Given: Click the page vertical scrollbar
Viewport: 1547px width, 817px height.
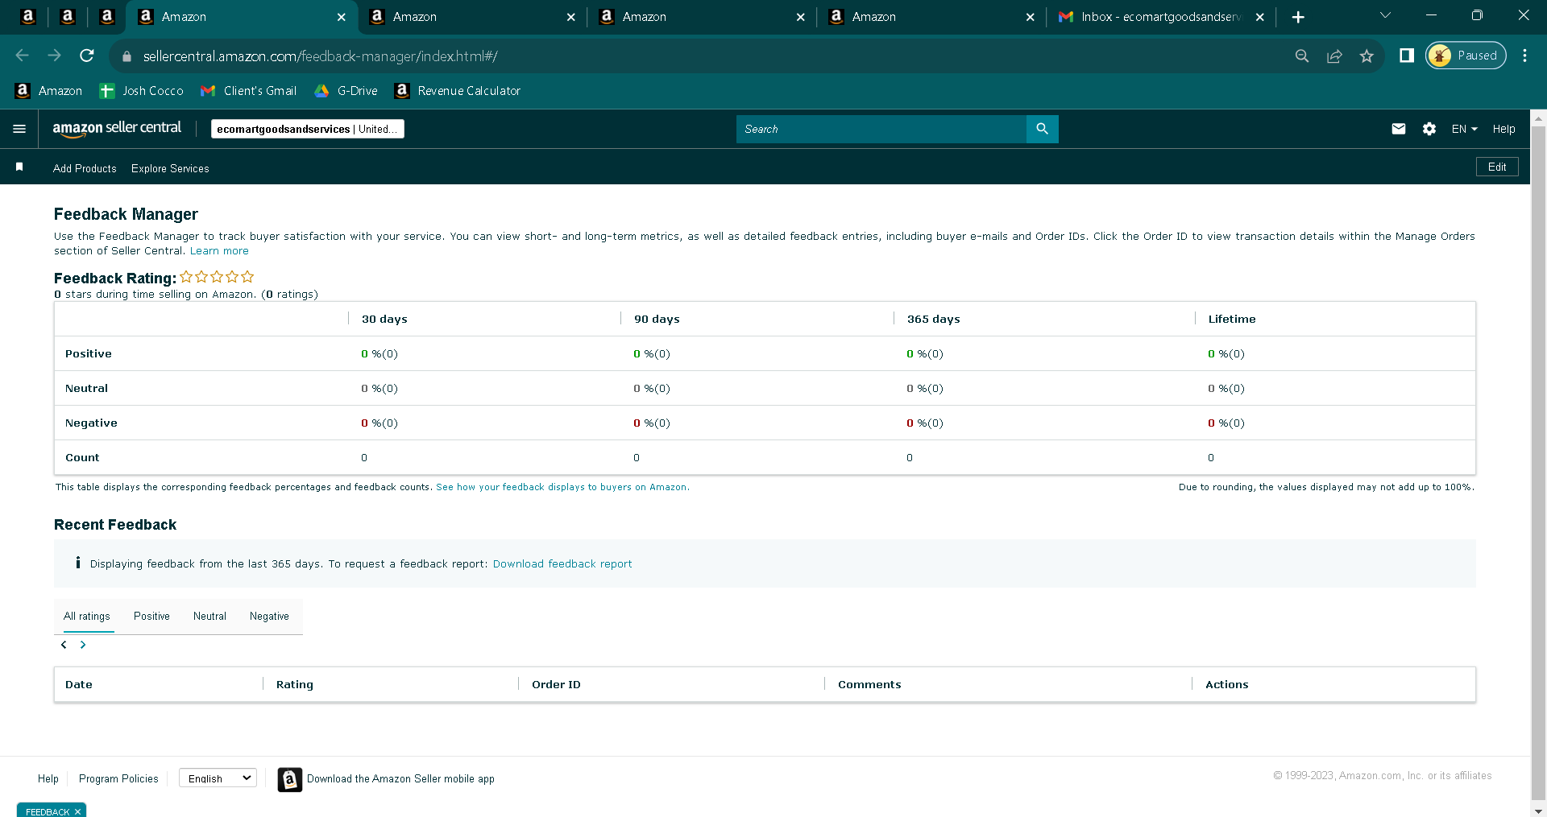Looking at the screenshot, I should (1538, 463).
